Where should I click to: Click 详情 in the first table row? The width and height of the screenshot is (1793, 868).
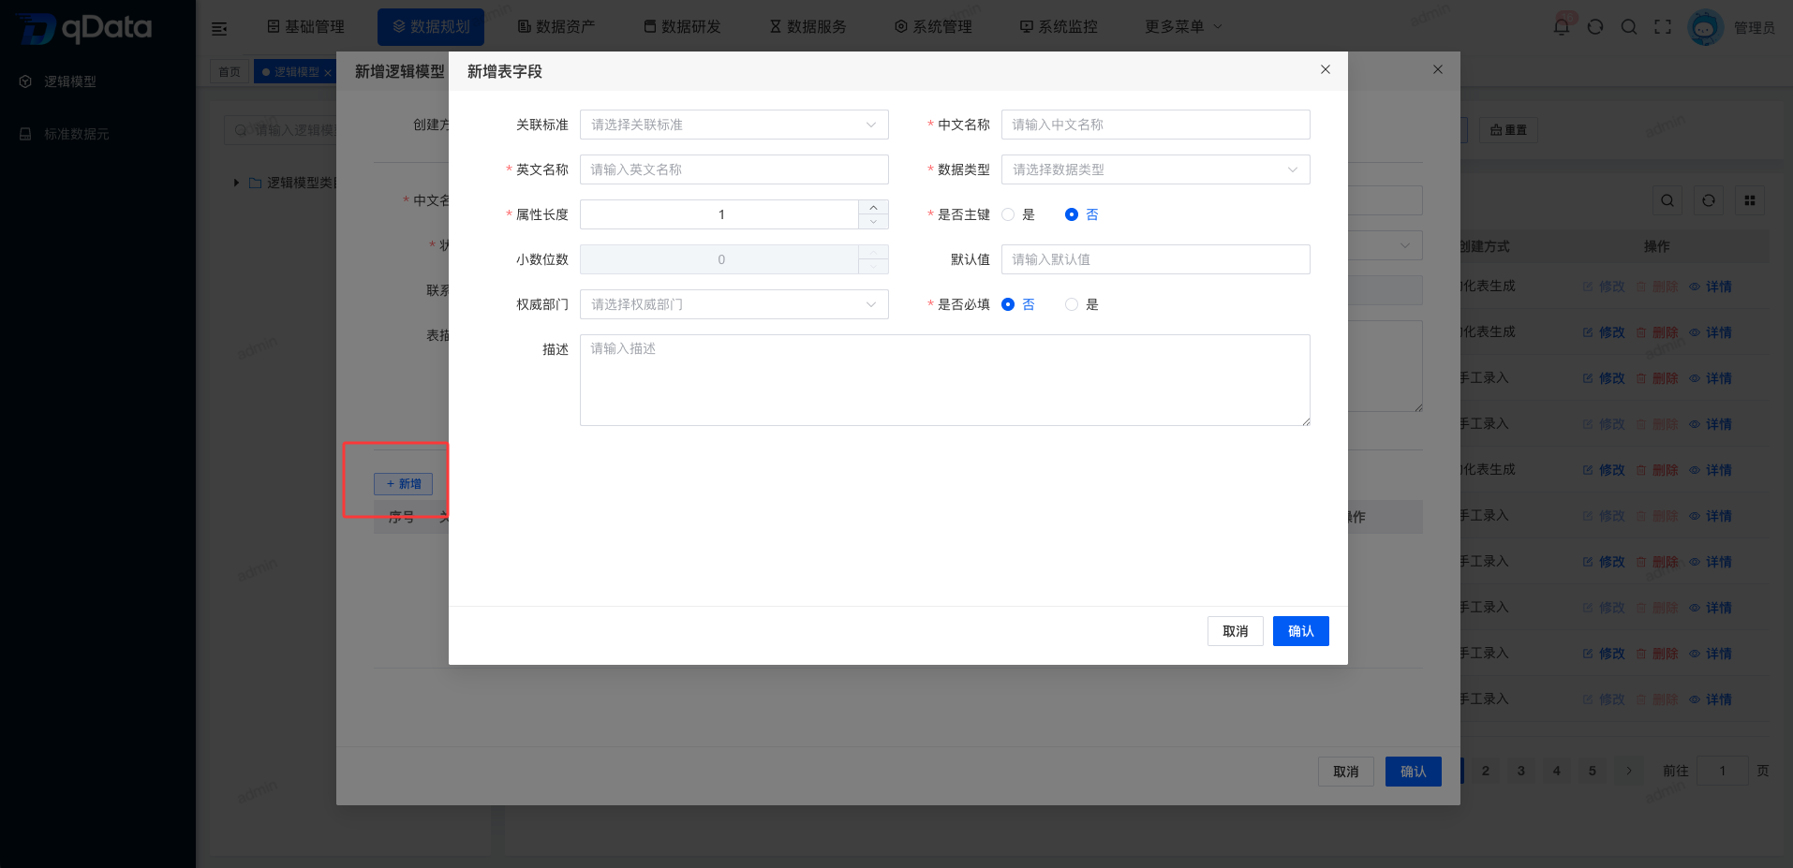[x=1711, y=287]
